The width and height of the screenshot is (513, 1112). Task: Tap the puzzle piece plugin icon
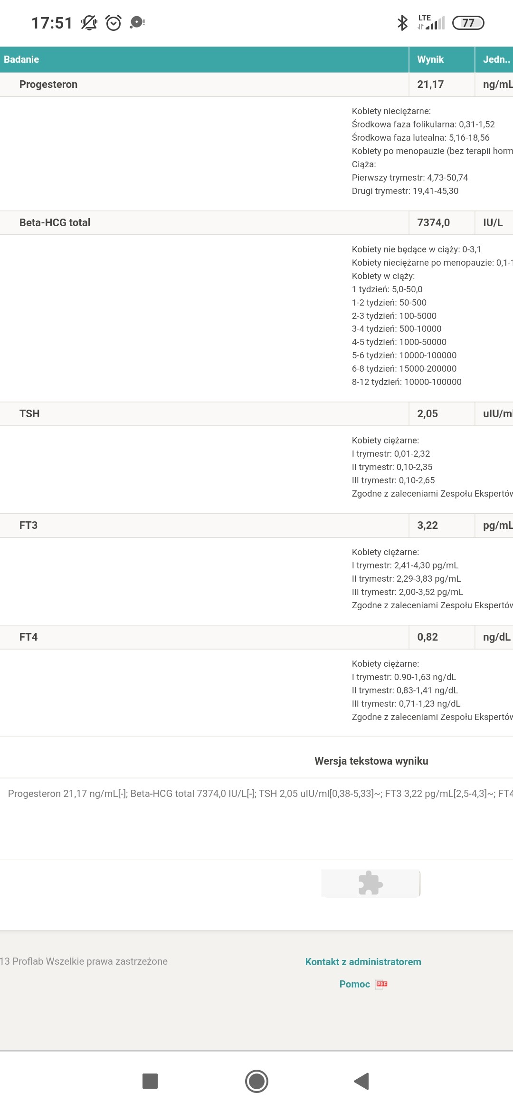pos(370,883)
